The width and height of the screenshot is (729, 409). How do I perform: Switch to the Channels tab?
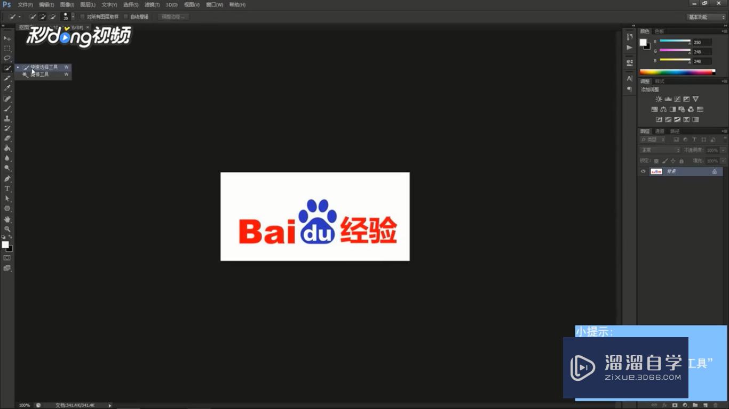click(660, 131)
